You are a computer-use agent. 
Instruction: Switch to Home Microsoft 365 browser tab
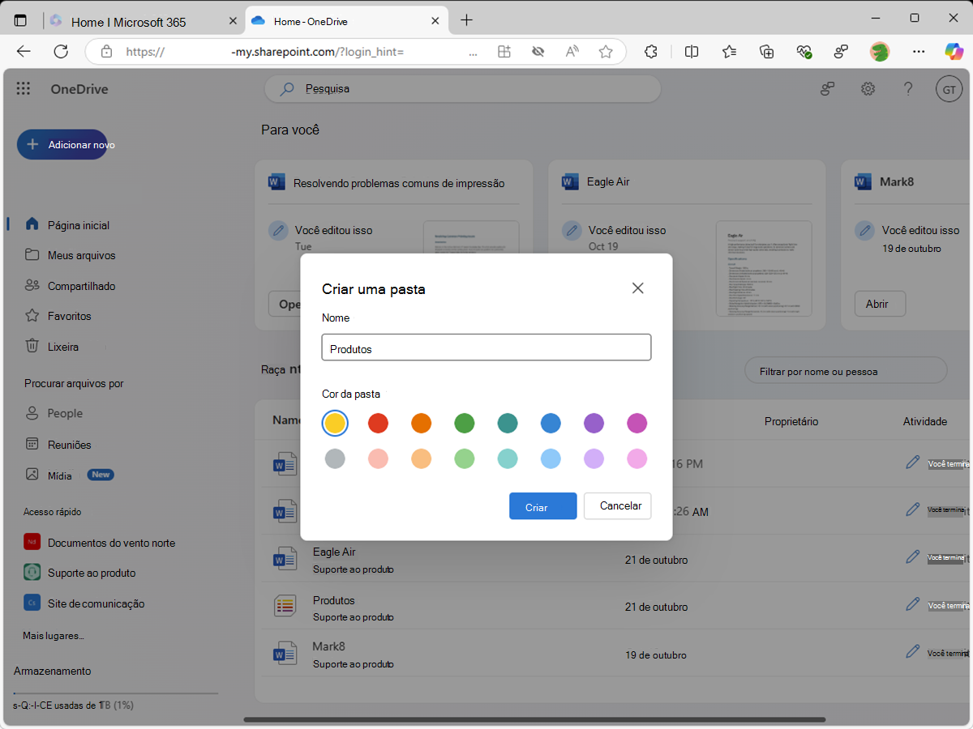[144, 22]
